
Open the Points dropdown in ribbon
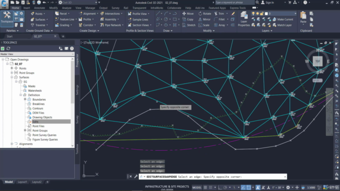38,14
